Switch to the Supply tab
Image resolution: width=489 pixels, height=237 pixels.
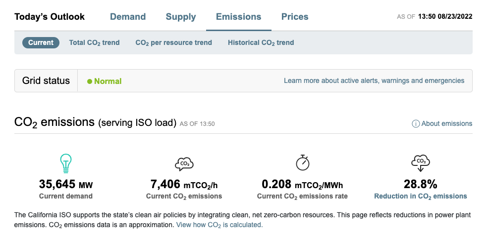[x=181, y=17]
